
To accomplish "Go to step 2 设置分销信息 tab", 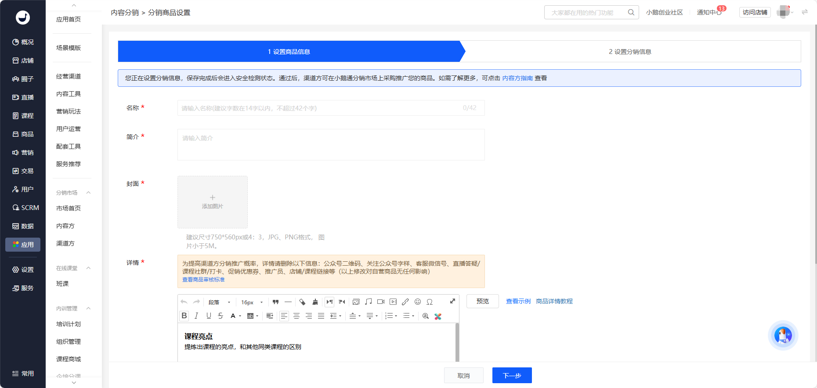I will pos(630,52).
